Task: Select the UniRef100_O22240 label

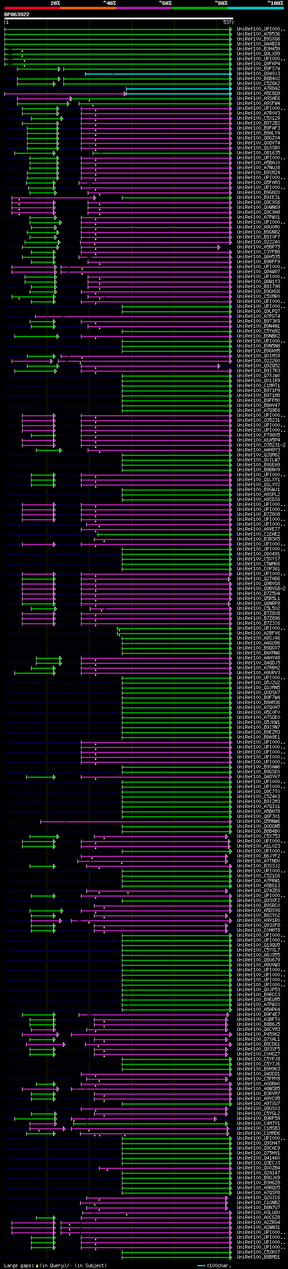Action: click(258, 242)
